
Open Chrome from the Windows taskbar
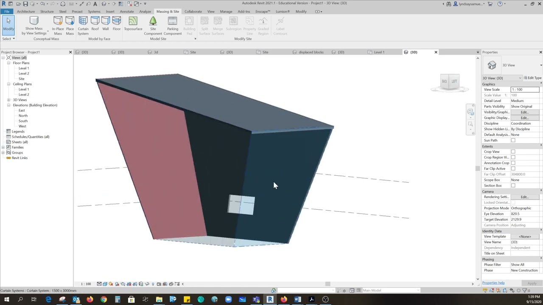click(104, 300)
